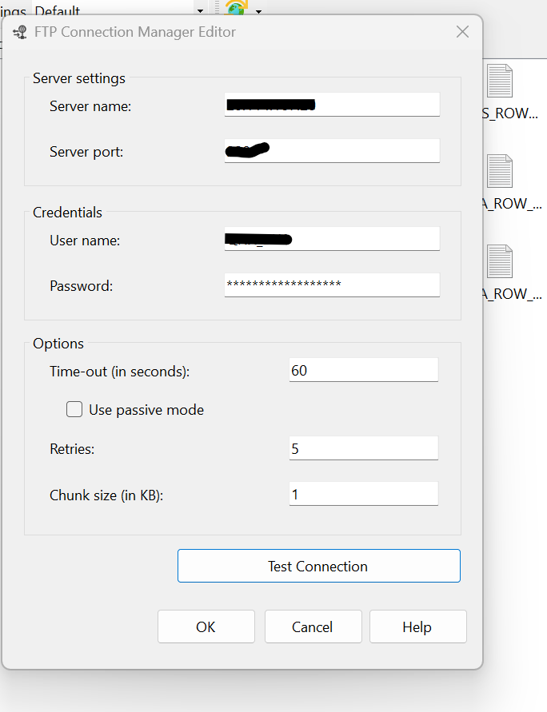Open the dropdown arrow beside the globe icon
Viewport: 547px width, 712px height.
[x=259, y=10]
